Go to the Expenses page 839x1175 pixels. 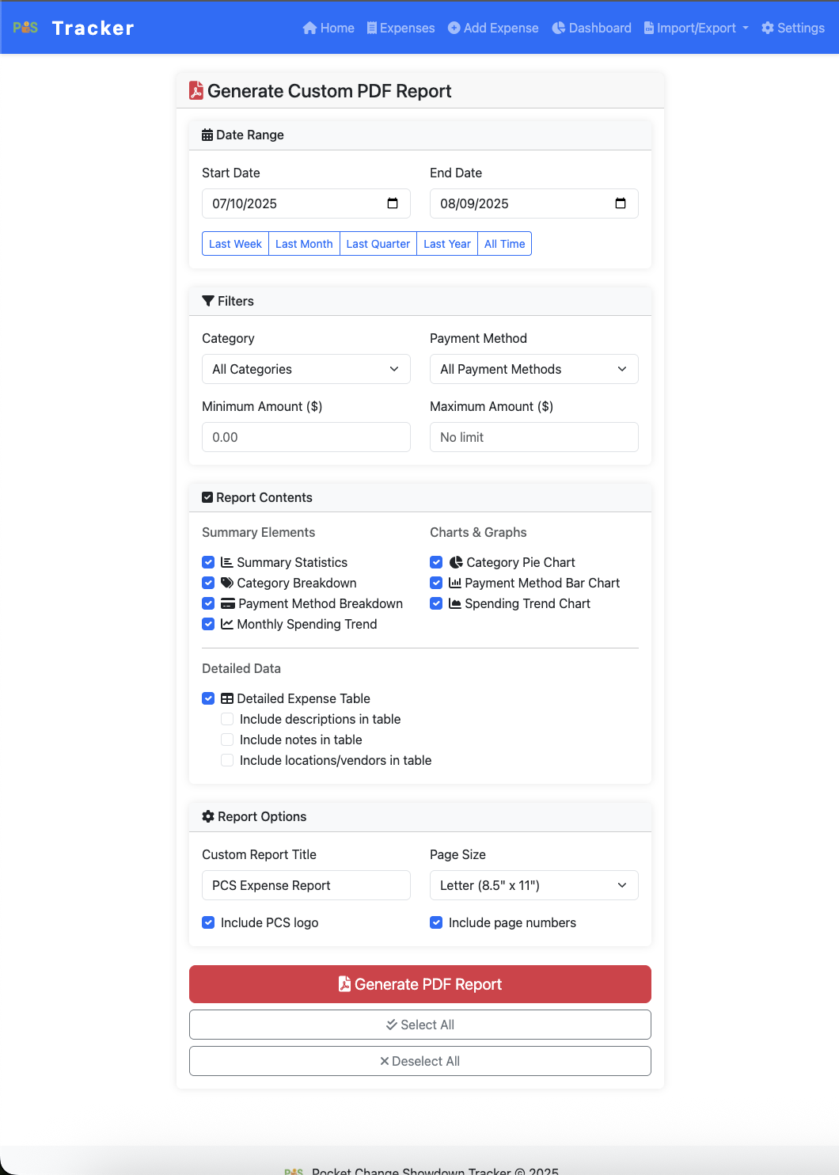point(401,28)
